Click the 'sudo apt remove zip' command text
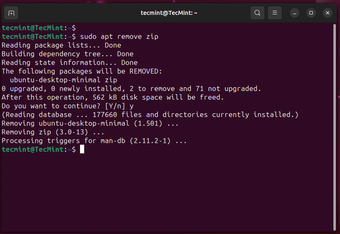 pyautogui.click(x=119, y=36)
